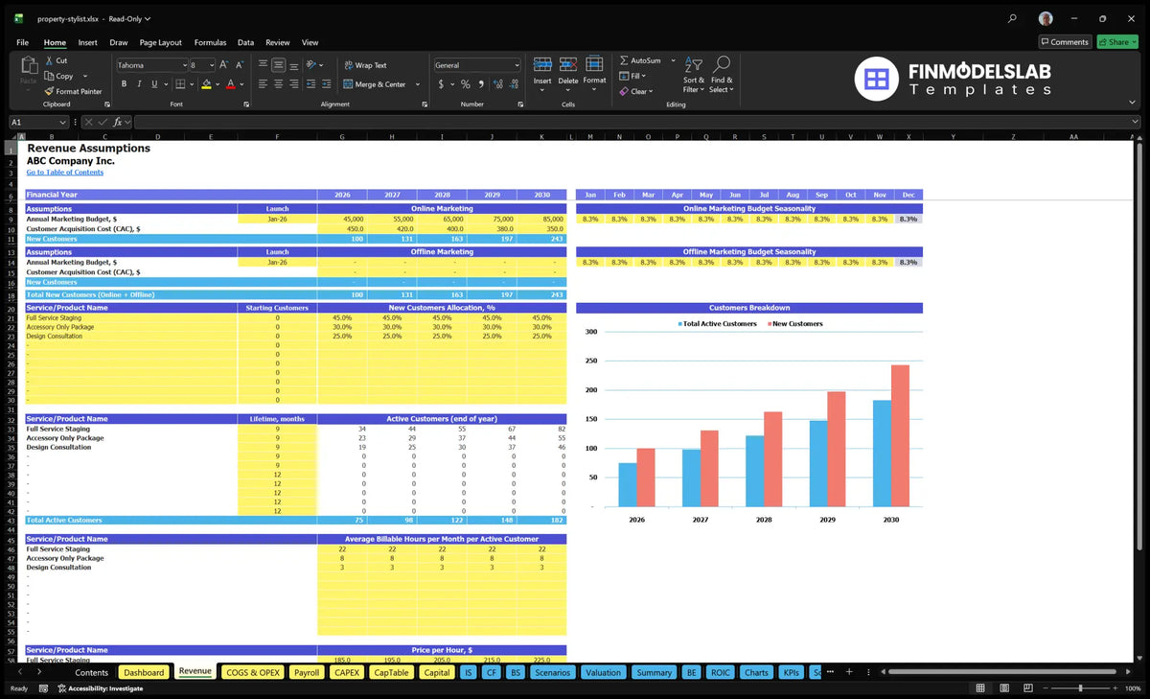Click the Copy icon in Clipboard group

pos(50,76)
